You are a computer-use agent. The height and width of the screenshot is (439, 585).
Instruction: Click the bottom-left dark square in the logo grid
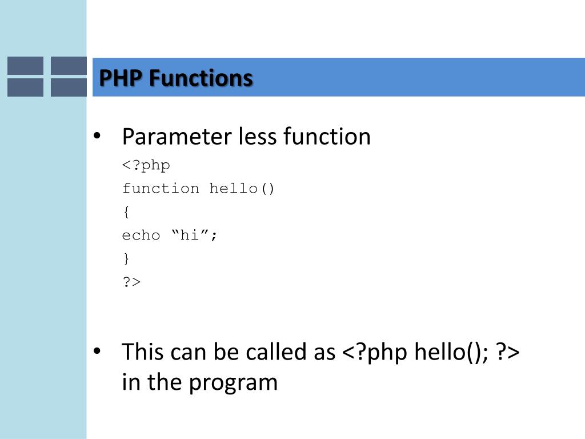[25, 87]
